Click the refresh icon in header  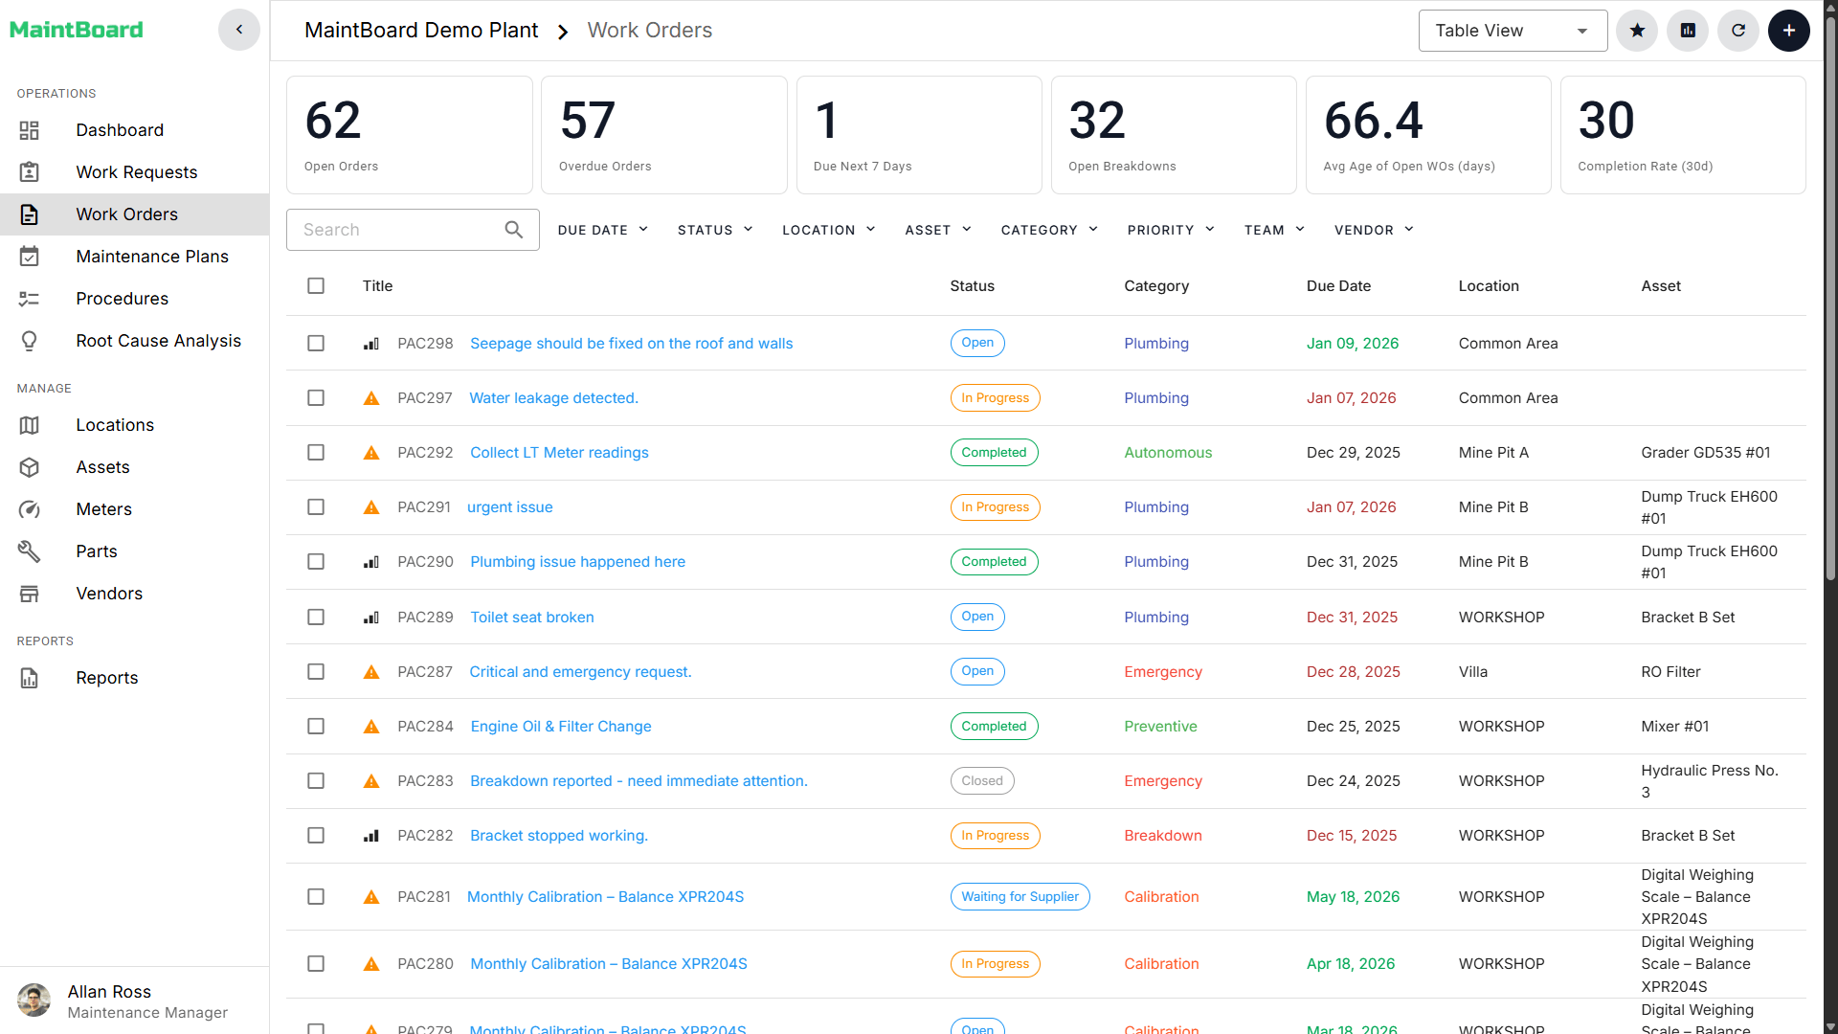click(x=1738, y=31)
